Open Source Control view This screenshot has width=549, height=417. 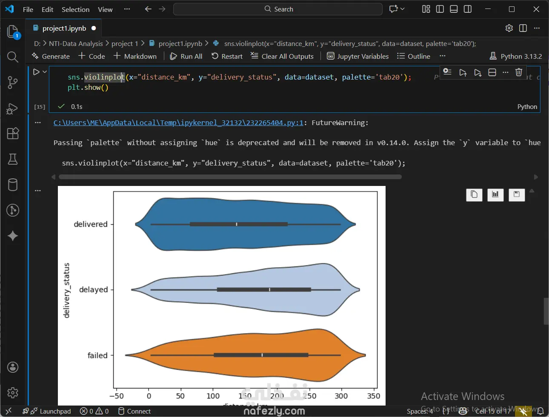coord(13,83)
